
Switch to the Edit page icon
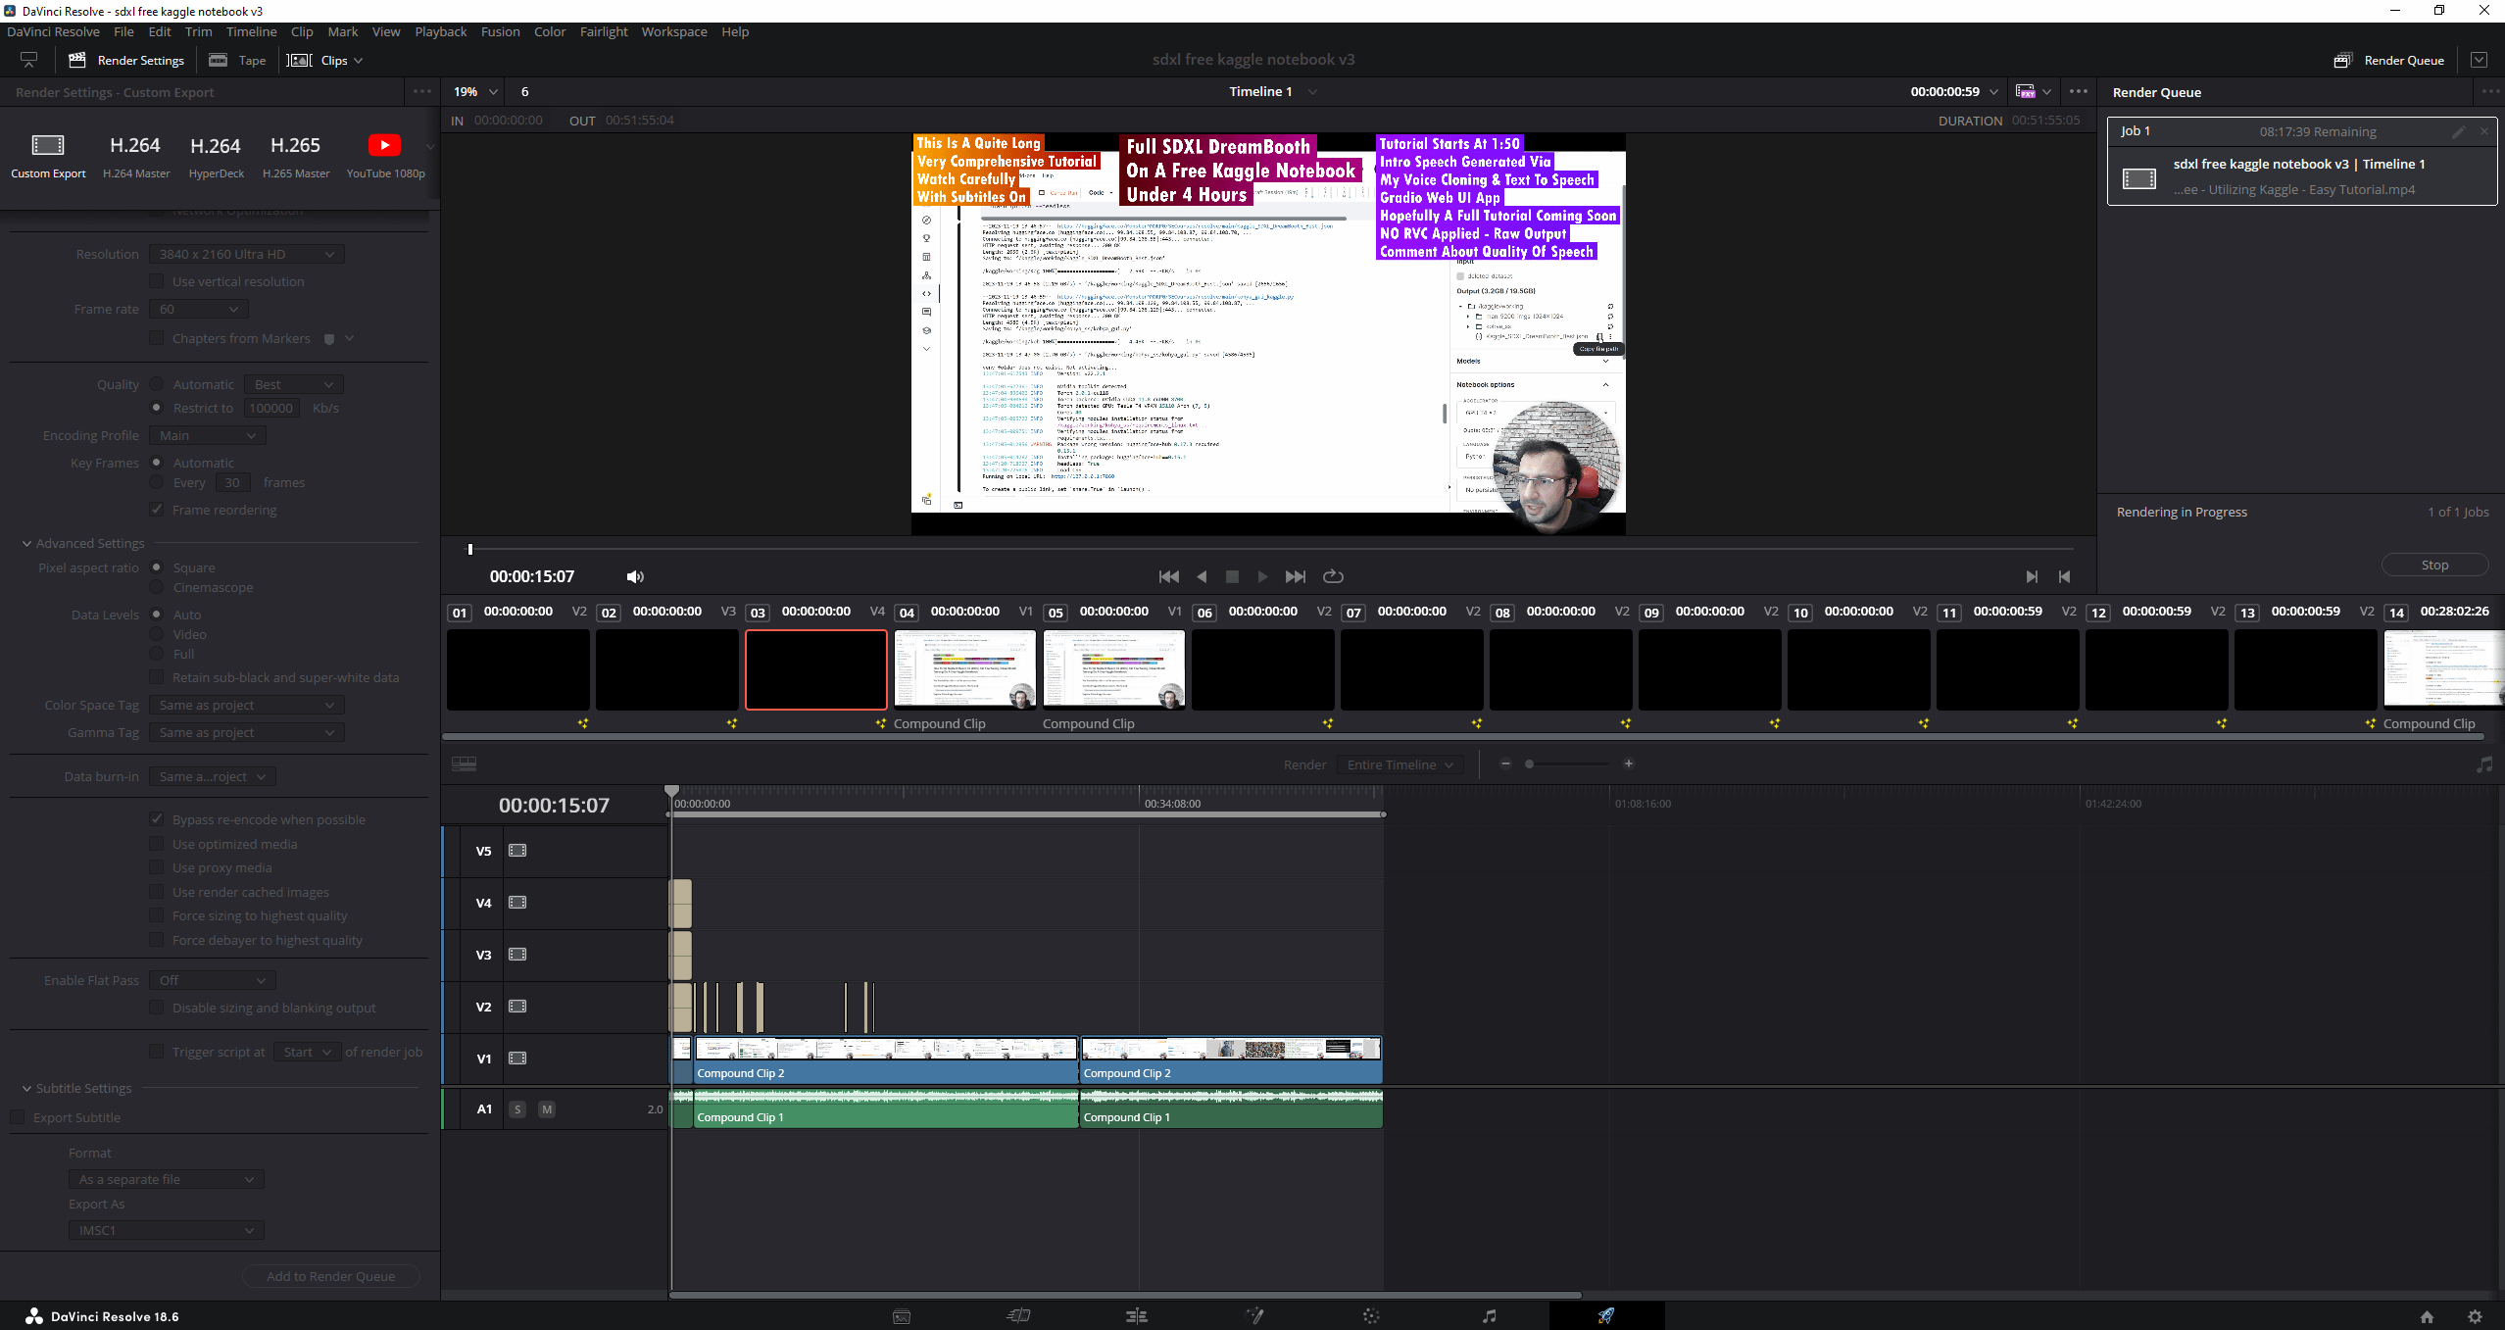pos(1137,1316)
